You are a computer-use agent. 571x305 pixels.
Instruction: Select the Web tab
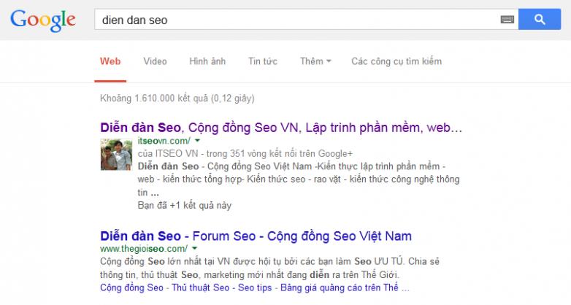point(110,61)
